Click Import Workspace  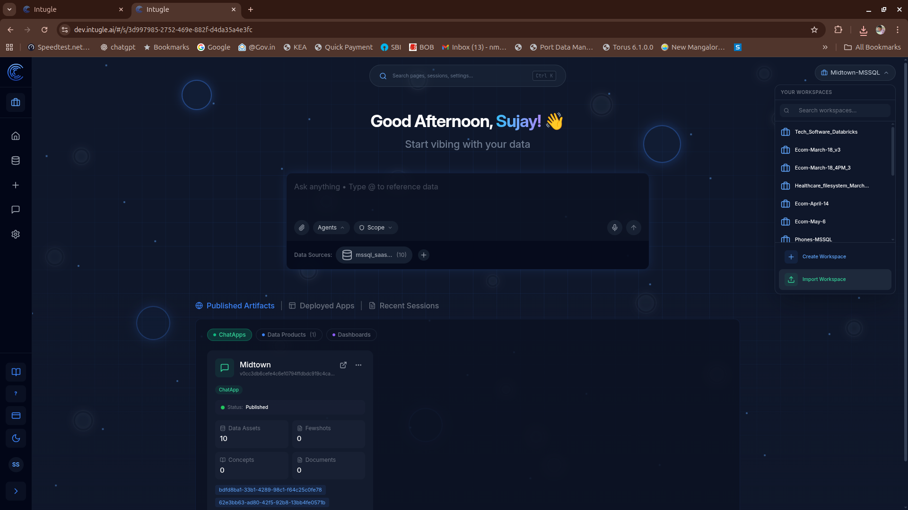pos(835,280)
